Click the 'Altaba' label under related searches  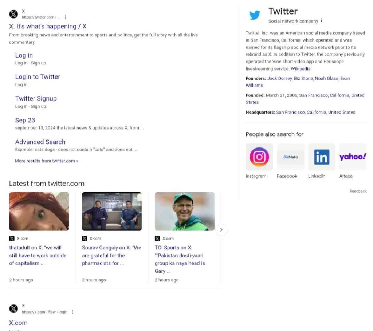[346, 176]
